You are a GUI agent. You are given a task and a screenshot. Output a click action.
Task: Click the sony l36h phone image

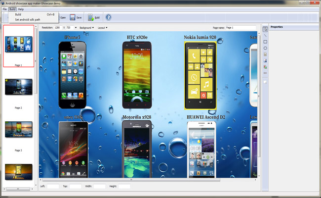(x=74, y=149)
